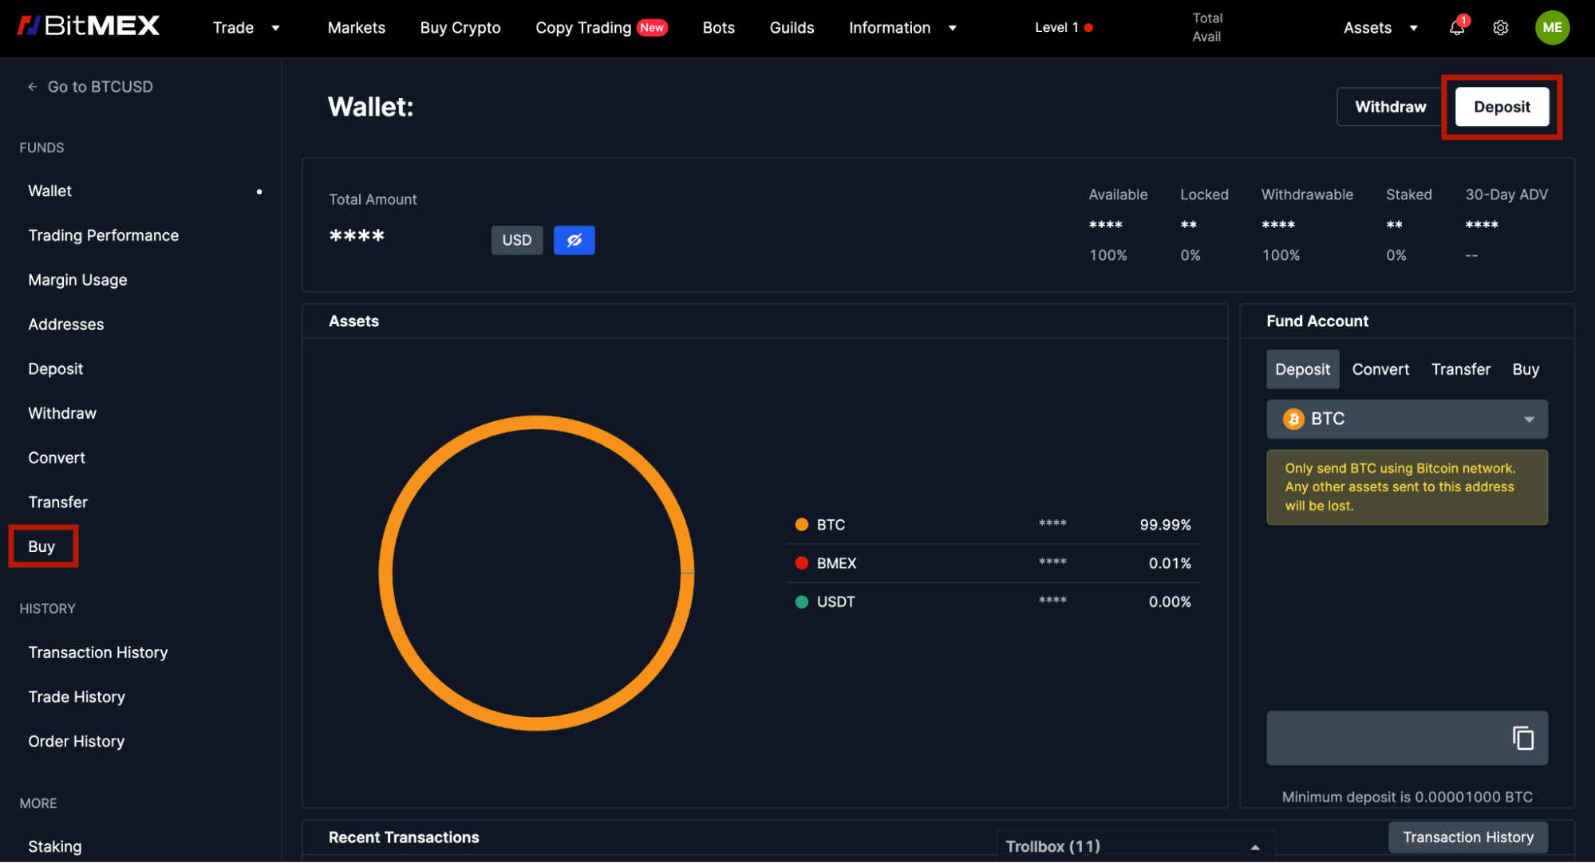Select Transfer tab in Fund Account
Screen dimensions: 1595x863
pyautogui.click(x=1460, y=369)
